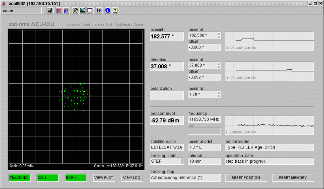Click the azimuth nominal stepper arrows

[219, 35]
